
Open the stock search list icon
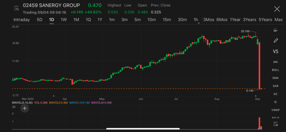tap(16, 9)
